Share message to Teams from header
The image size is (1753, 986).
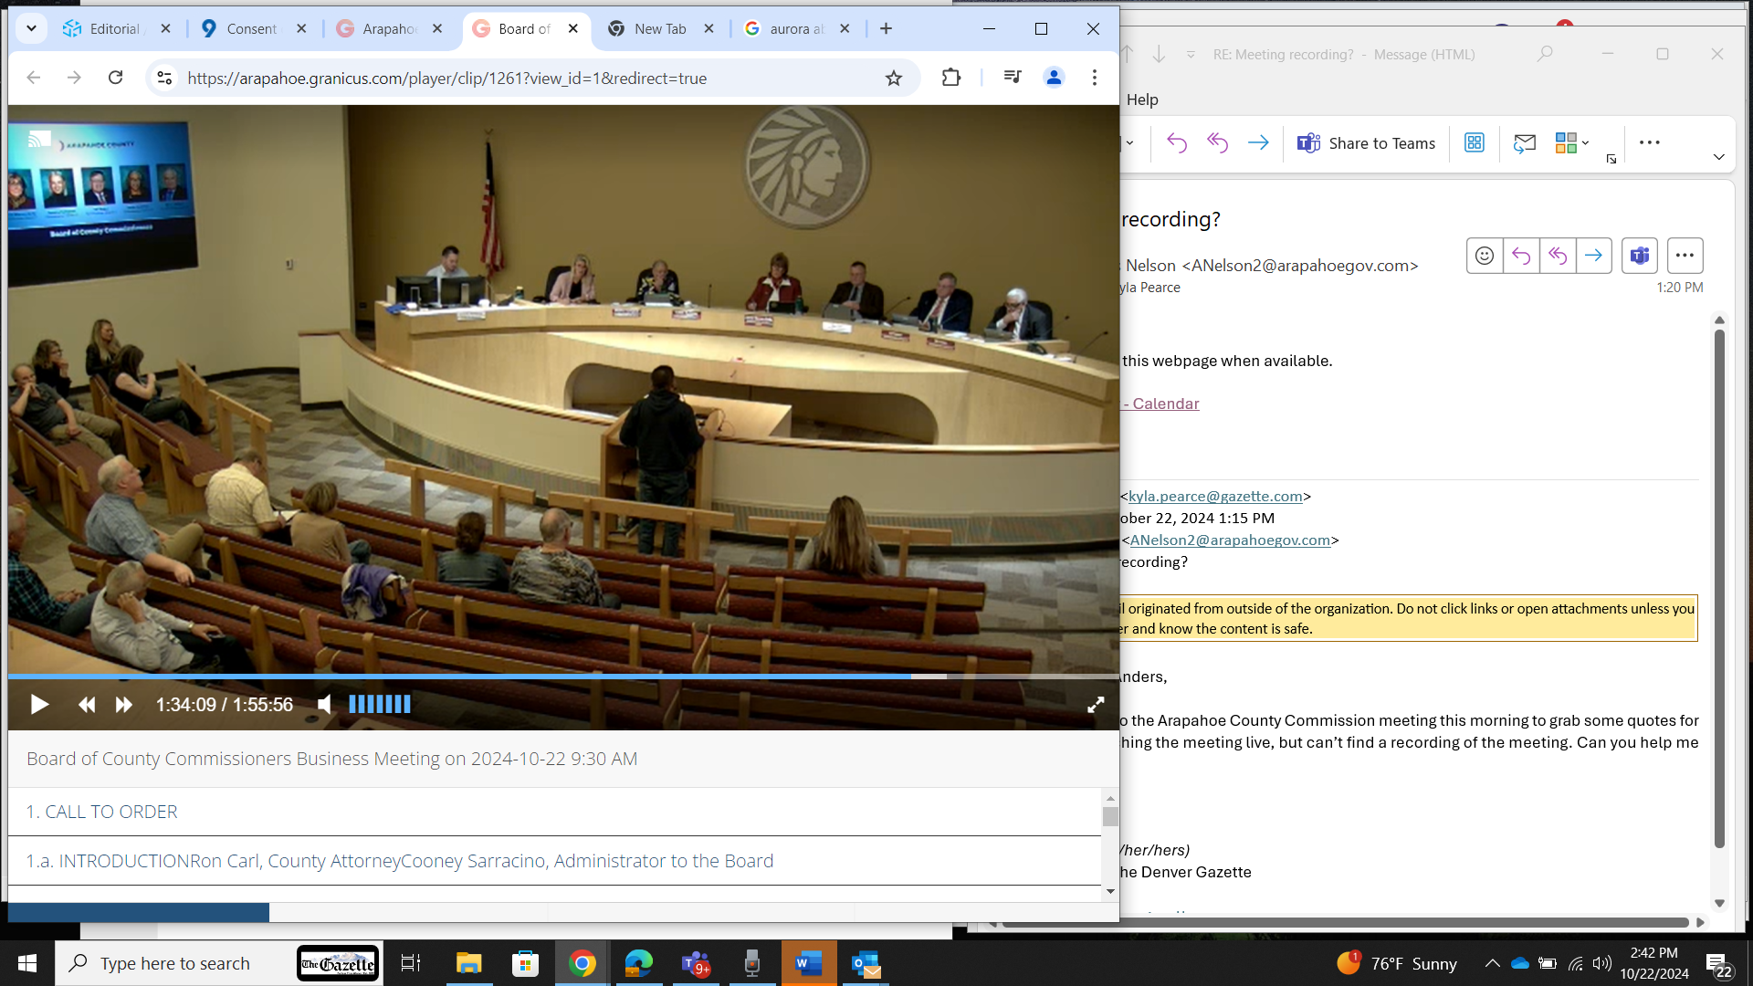point(1640,256)
